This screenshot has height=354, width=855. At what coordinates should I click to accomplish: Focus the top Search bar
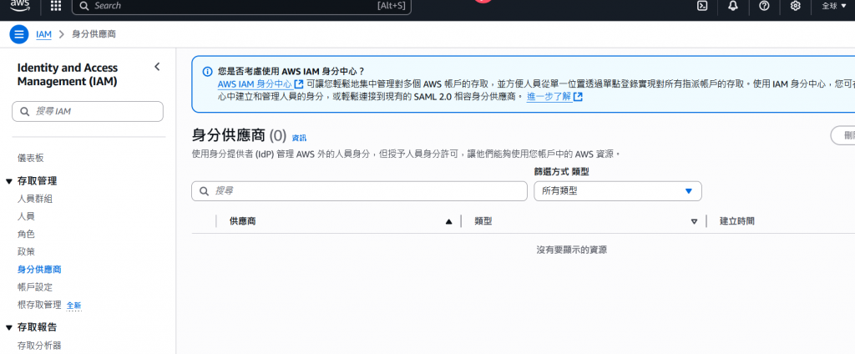241,6
